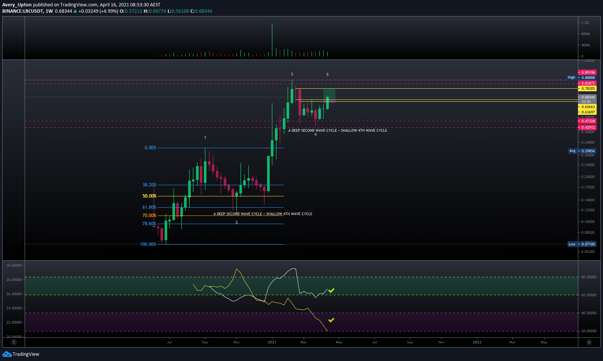Select the 0.65663 yellow price label
This screenshot has width=603, height=361.
588,107
